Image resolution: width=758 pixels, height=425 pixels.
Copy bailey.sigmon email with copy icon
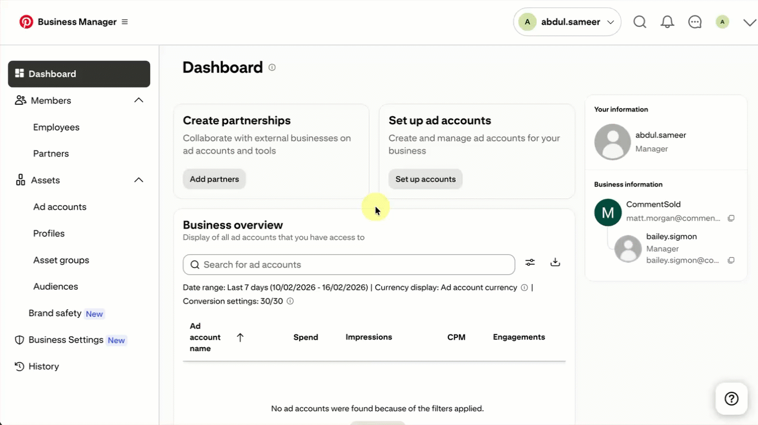tap(731, 261)
